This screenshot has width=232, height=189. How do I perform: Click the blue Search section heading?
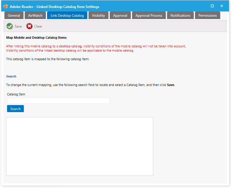click(11, 76)
